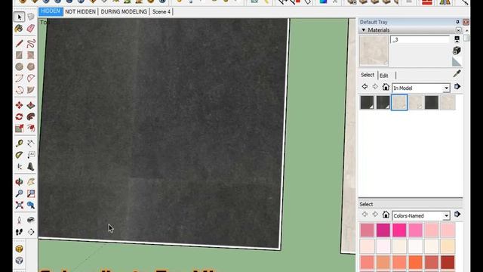Screen dimensions: 483x272
Task: Activate the Orbit tool
Action: pos(20,181)
